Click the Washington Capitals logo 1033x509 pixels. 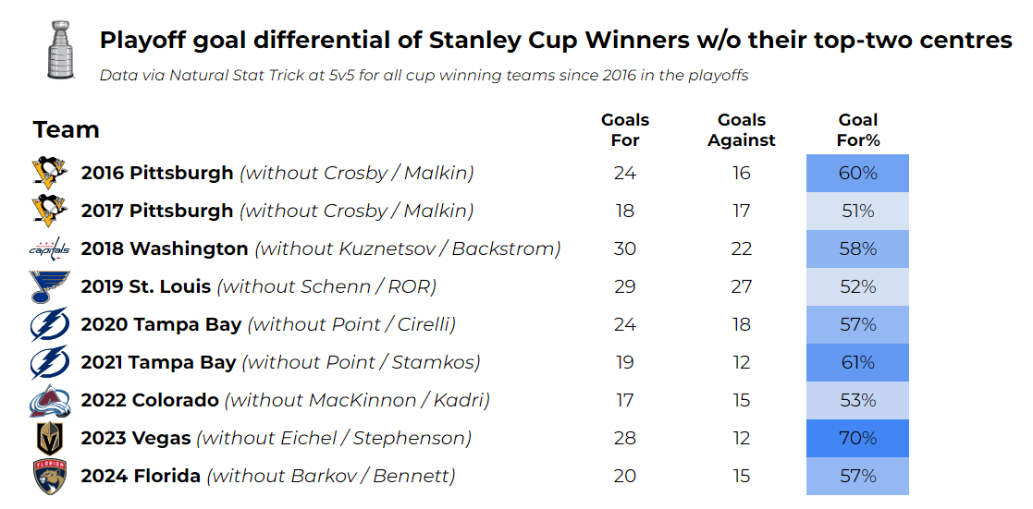click(x=50, y=249)
